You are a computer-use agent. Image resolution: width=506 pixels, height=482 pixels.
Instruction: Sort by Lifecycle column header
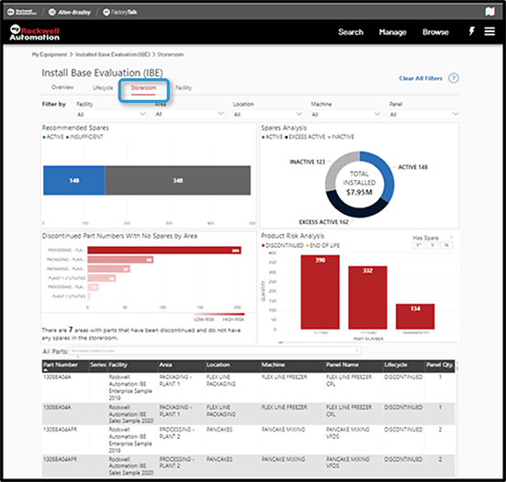coord(395,364)
